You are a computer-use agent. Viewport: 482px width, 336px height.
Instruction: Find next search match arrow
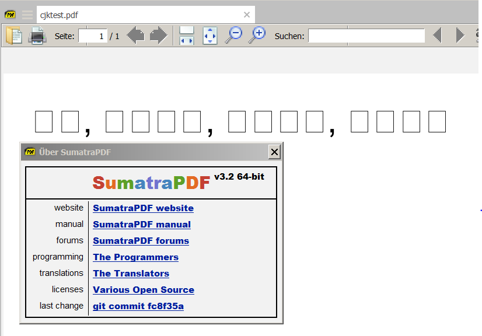(460, 36)
